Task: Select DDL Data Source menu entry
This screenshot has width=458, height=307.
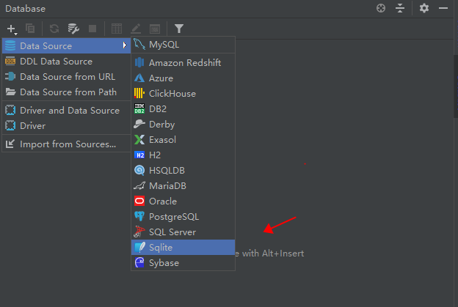Action: pos(56,62)
